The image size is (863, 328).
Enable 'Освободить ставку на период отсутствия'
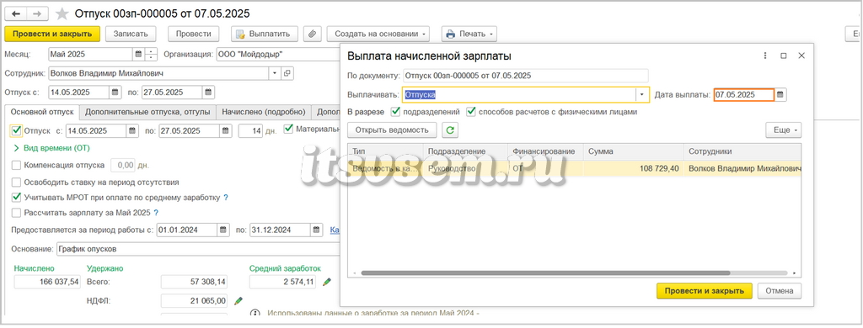tap(16, 182)
